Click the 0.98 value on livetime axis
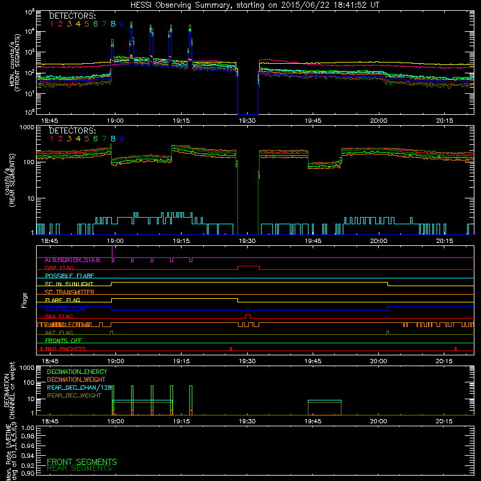Viewport: 481px width, 481px height. click(x=28, y=435)
